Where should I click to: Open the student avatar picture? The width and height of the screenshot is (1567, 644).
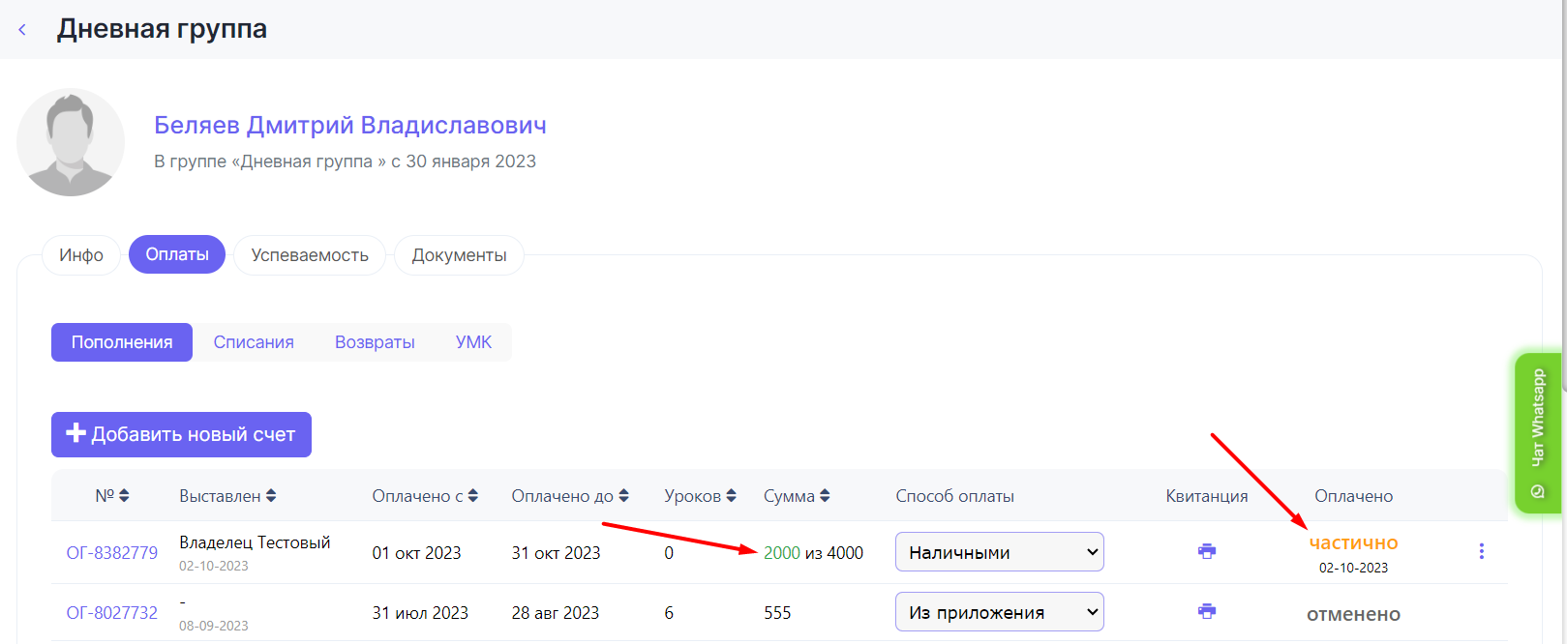tap(71, 142)
